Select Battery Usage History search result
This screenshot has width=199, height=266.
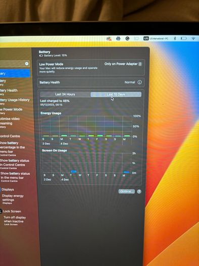point(15,101)
